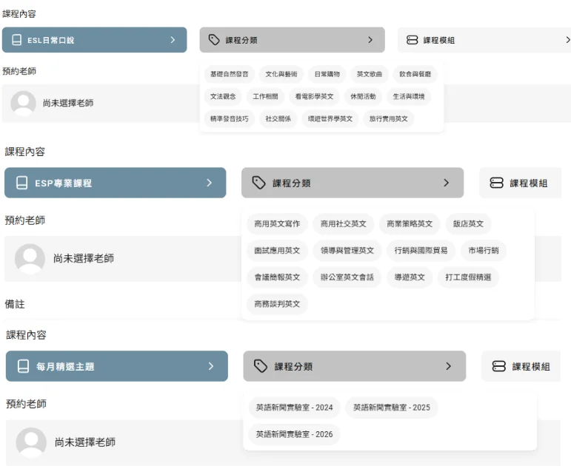
Task: Click the teacher avatar under the ESL日常口說 section
Action: pos(23,104)
